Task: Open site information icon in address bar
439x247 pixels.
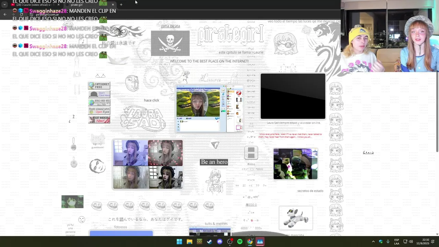Action: click(x=31, y=14)
